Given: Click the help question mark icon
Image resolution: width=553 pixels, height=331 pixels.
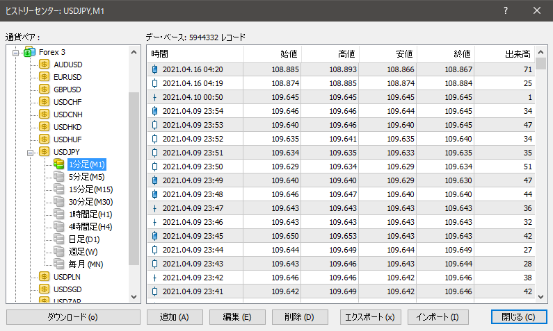Looking at the screenshot, I should point(506,10).
